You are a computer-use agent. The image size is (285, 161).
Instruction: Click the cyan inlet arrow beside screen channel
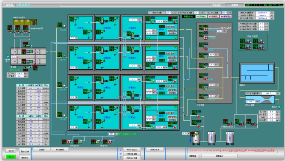pos(7,57)
